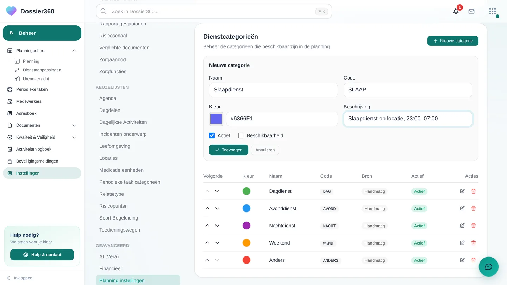Image resolution: width=507 pixels, height=285 pixels.
Task: Open the notifications bell
Action: pyautogui.click(x=456, y=11)
